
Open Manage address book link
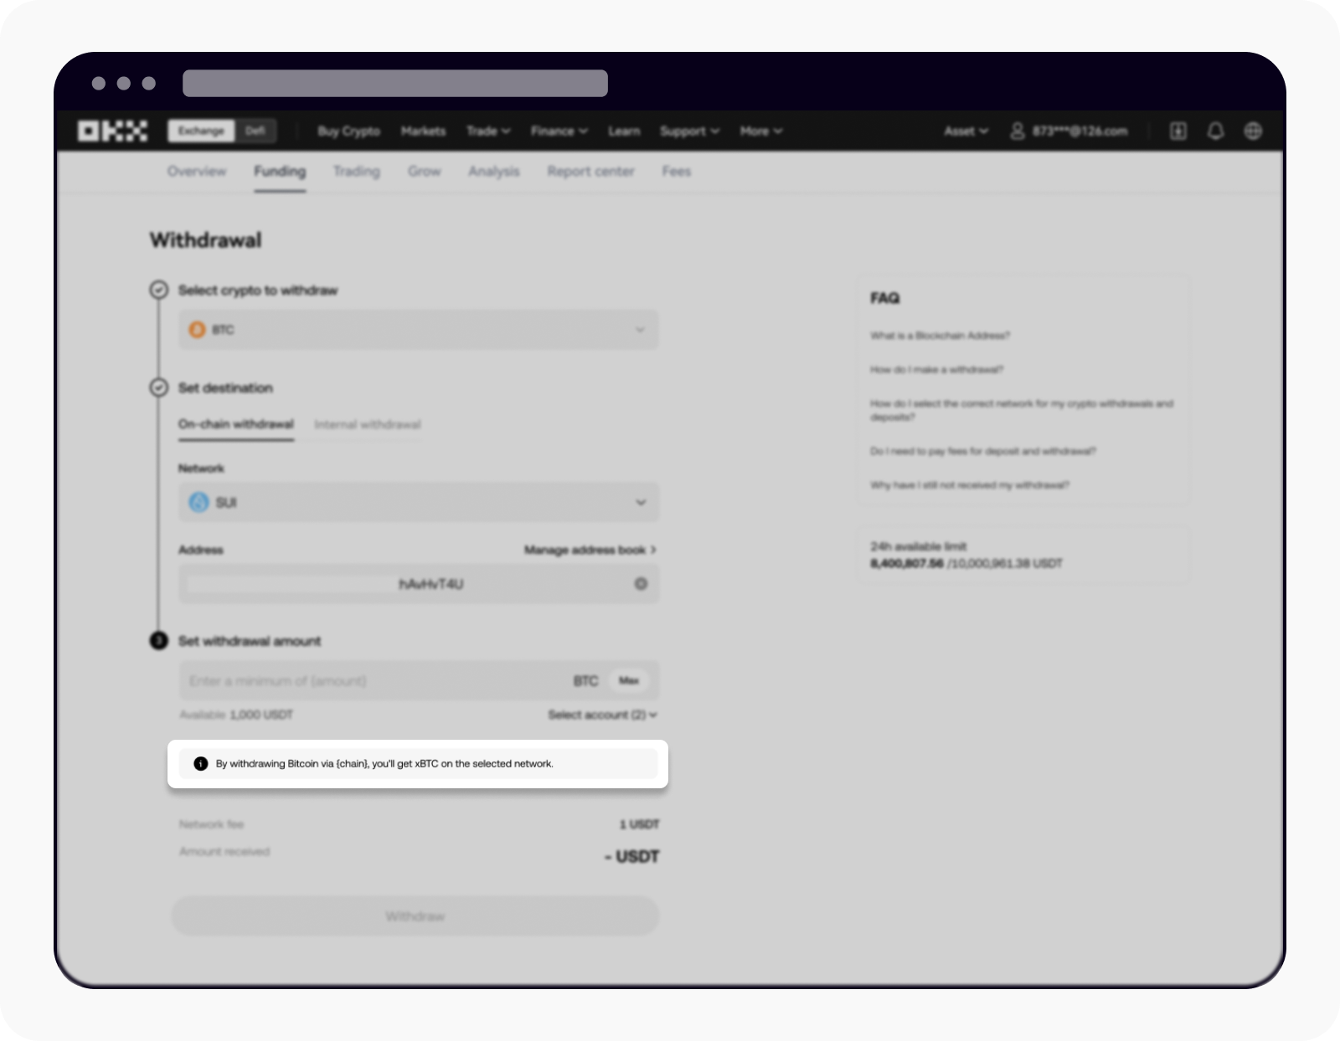point(590,550)
